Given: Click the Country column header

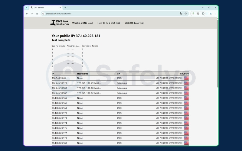Looking at the screenshot, I should tap(184, 74).
